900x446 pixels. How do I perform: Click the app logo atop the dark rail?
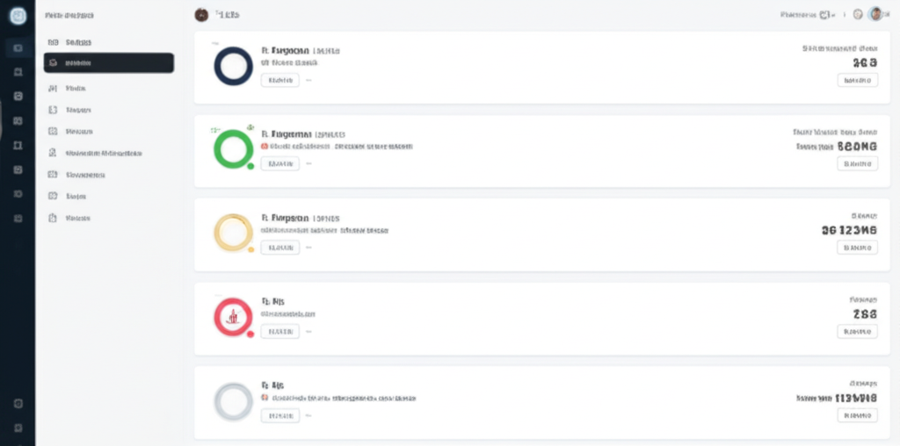coord(18,15)
